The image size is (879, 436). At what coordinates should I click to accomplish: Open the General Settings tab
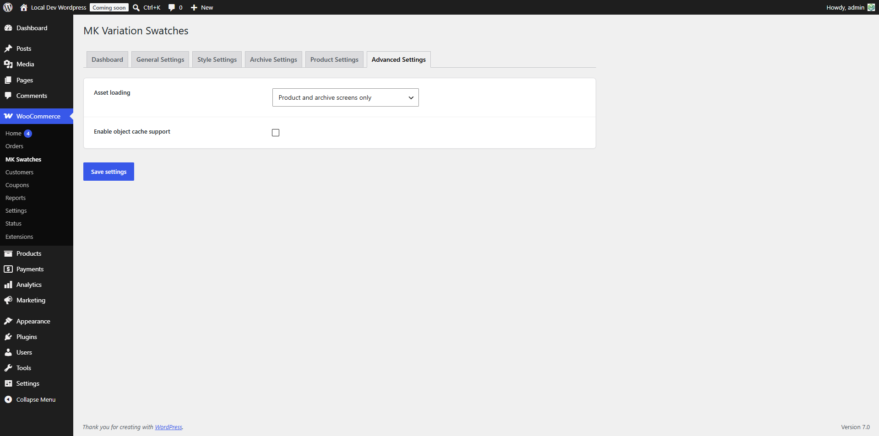pos(160,59)
